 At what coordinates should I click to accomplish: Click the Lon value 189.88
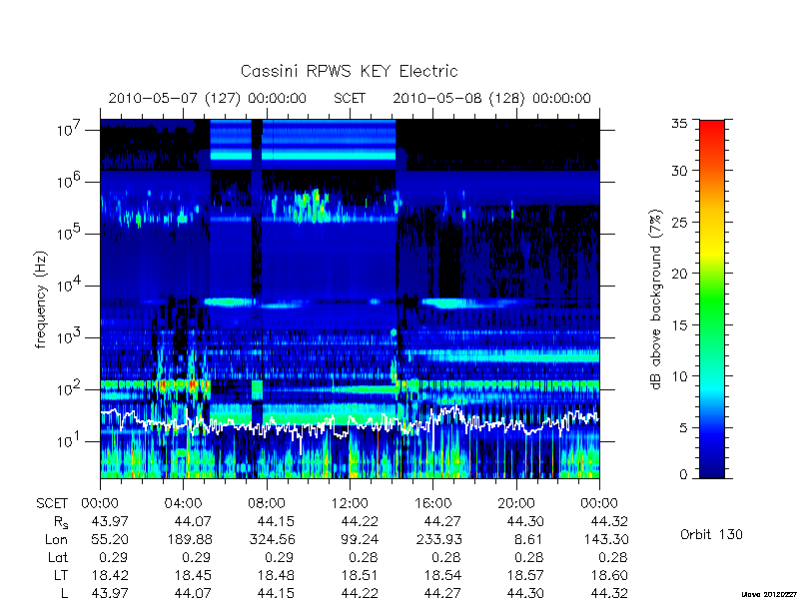tap(189, 539)
